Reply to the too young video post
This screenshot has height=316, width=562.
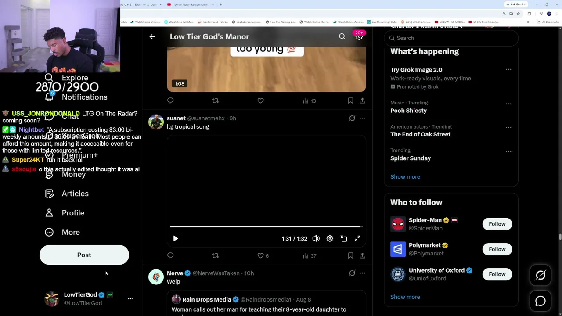point(170,101)
